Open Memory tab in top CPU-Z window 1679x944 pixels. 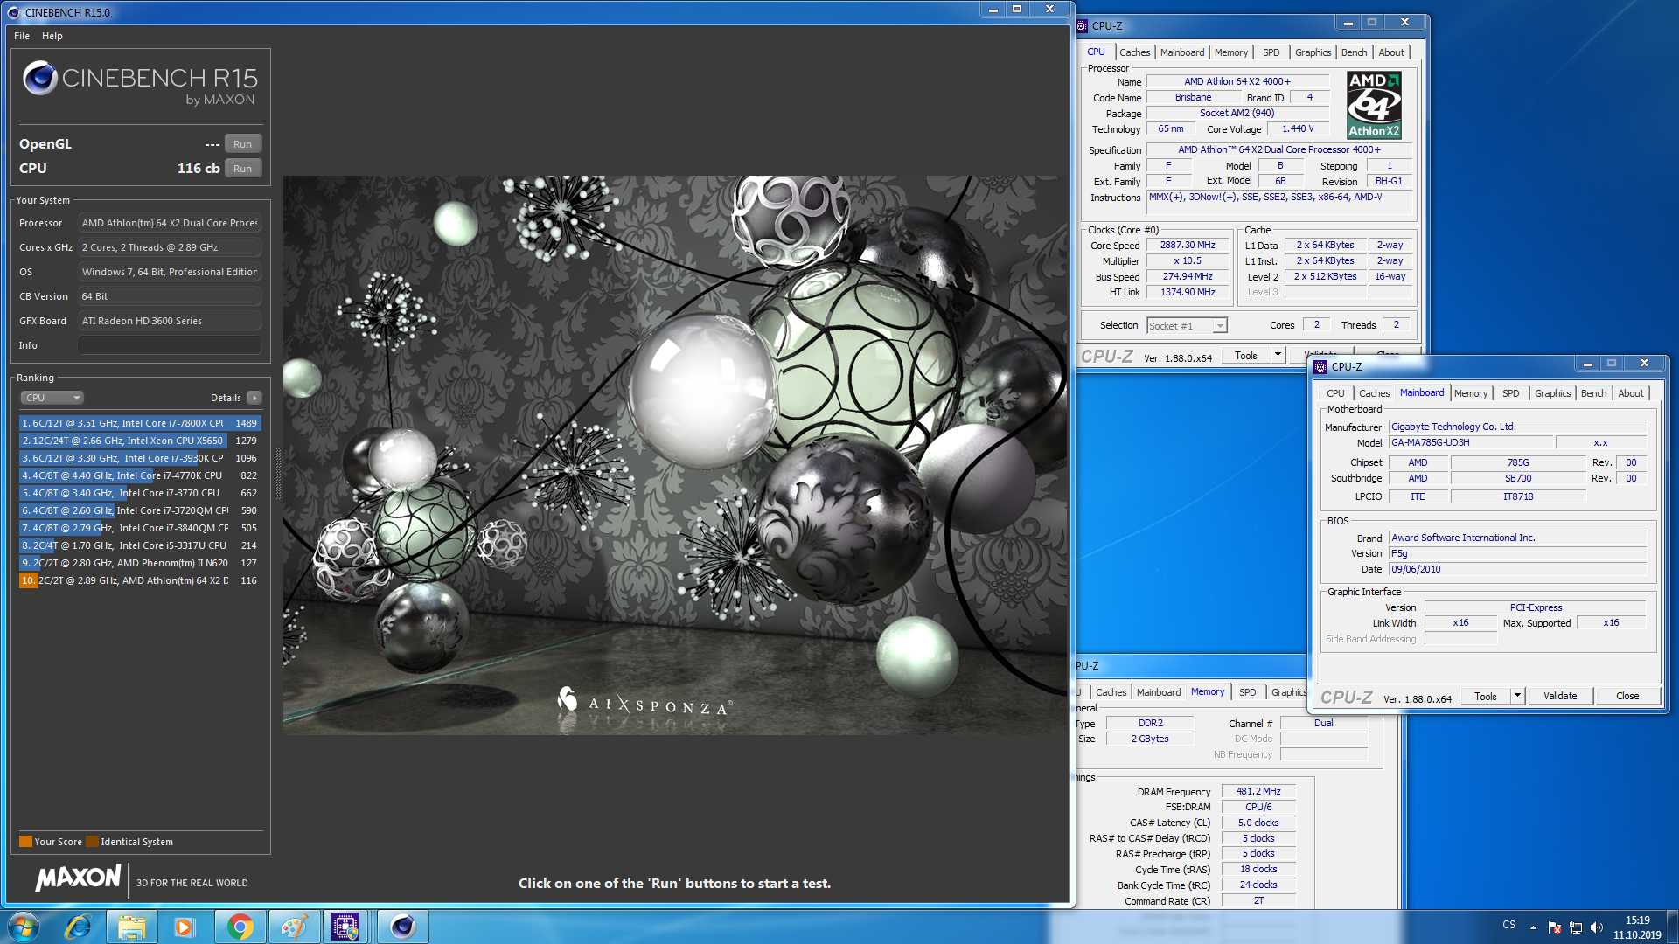pyautogui.click(x=1231, y=52)
